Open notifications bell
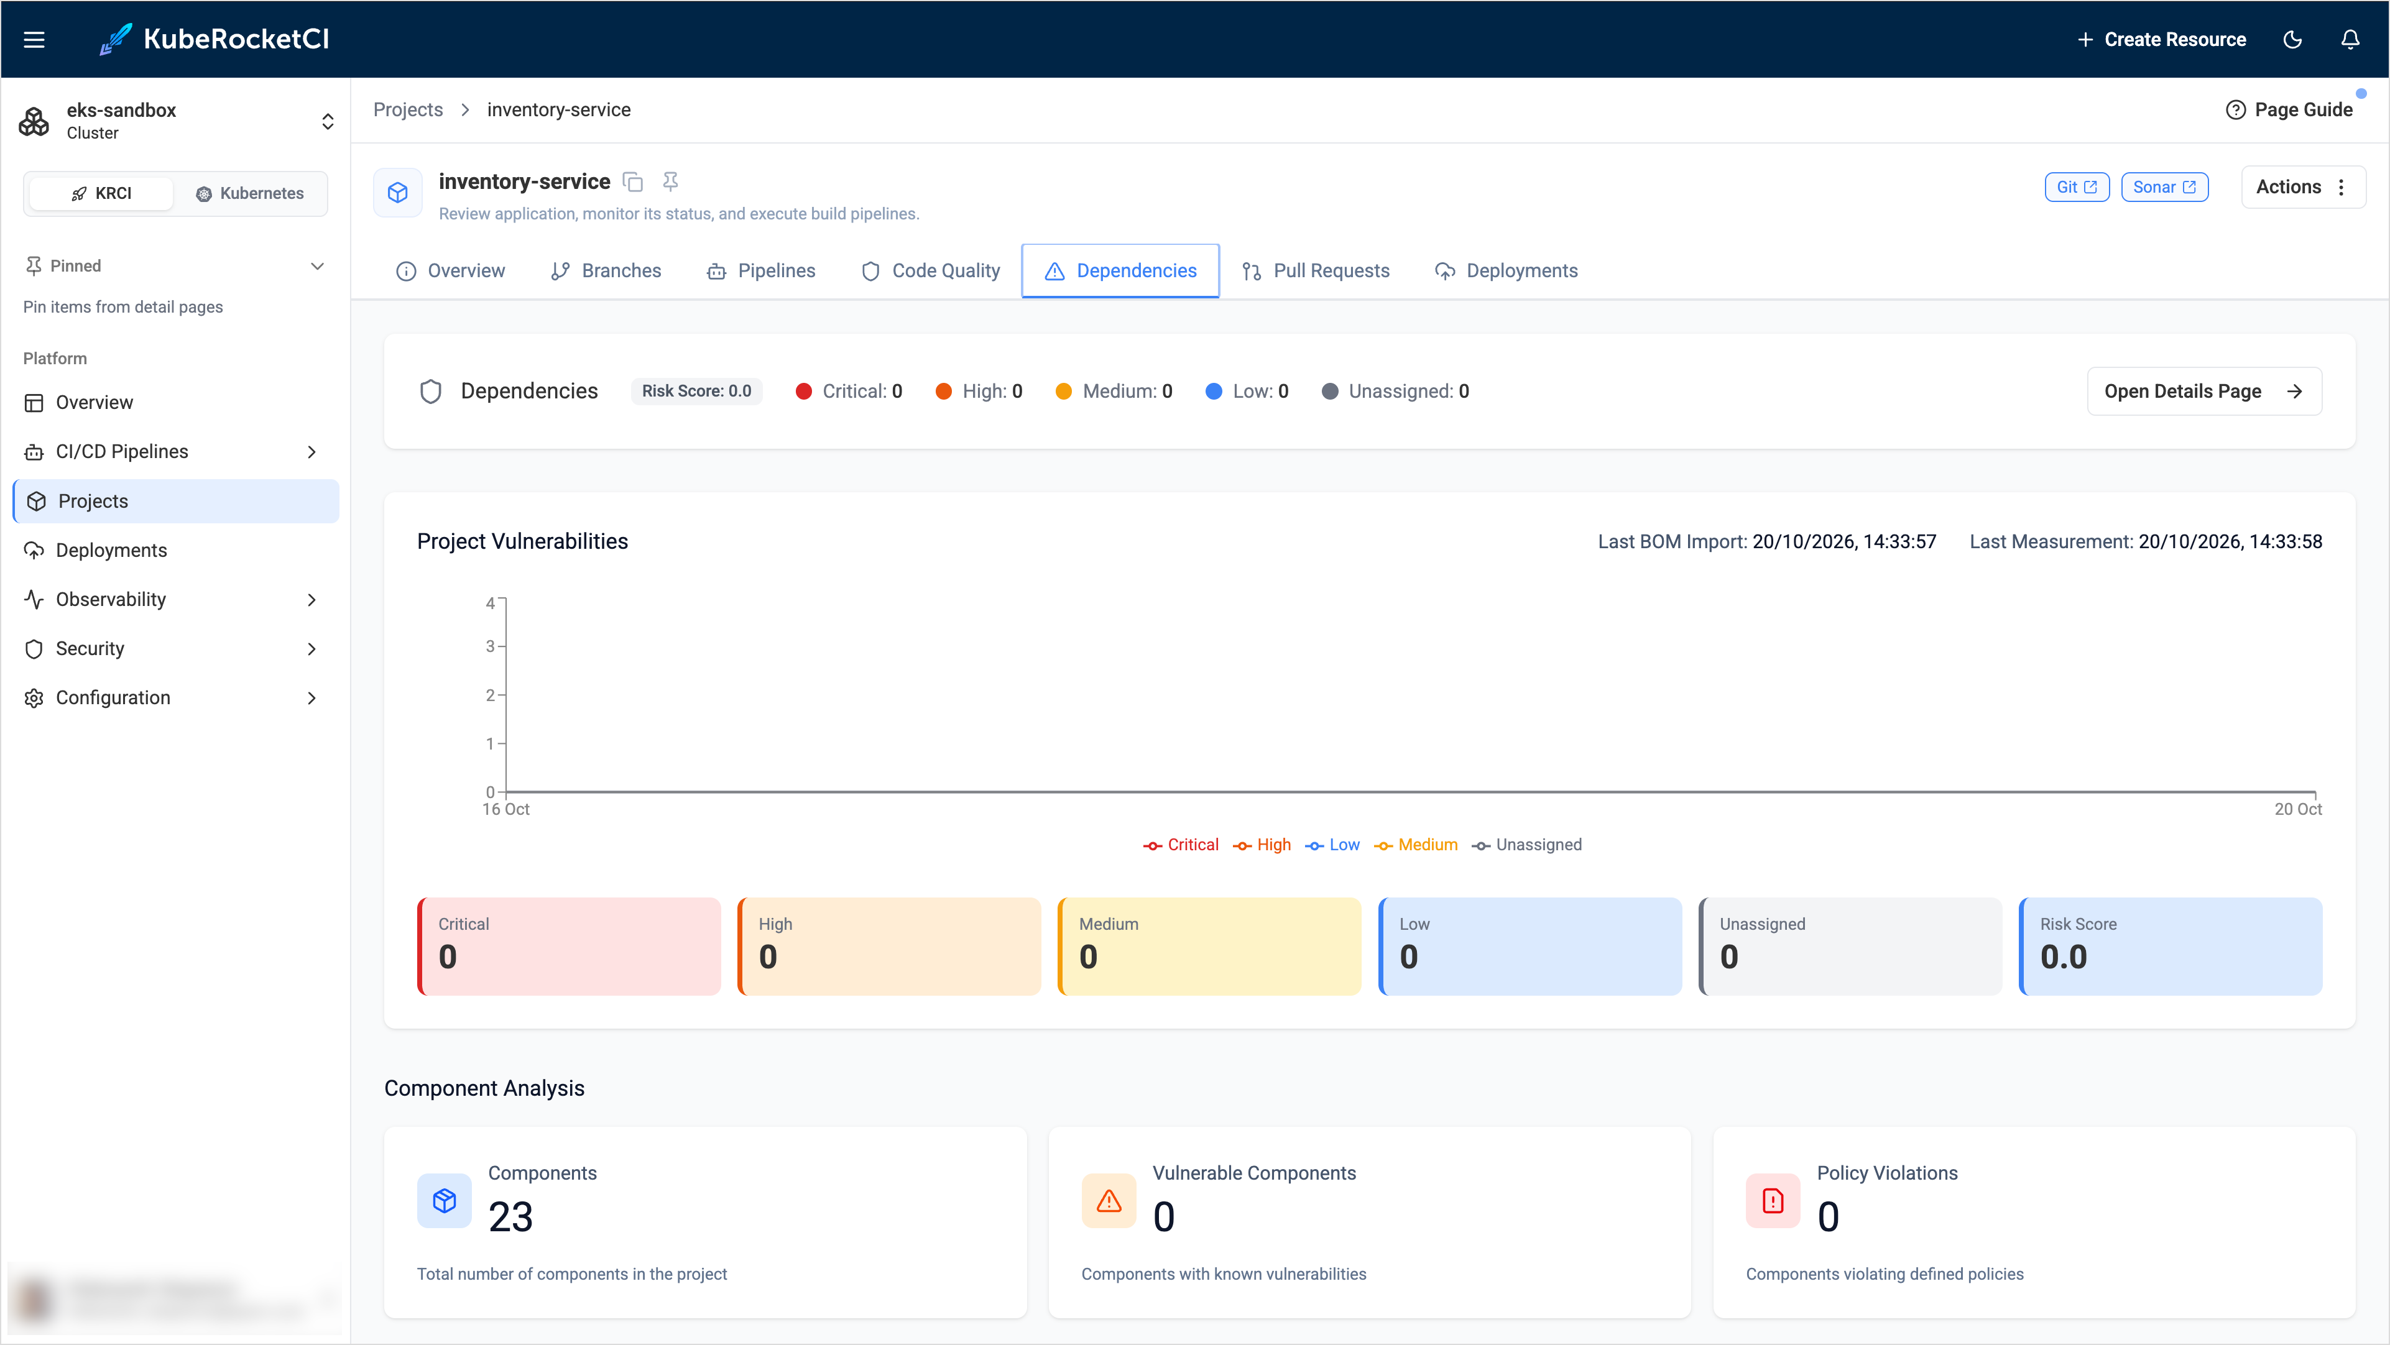Viewport: 2390px width, 1345px height. [x=2350, y=39]
